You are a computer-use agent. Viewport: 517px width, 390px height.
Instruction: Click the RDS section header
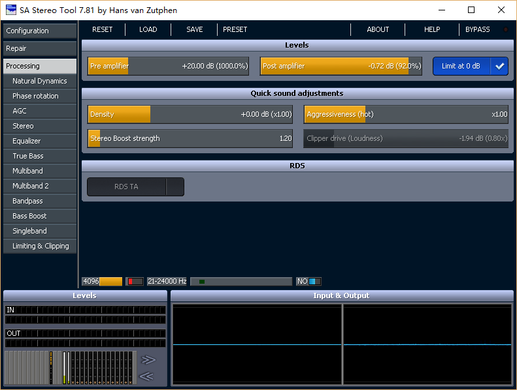297,166
